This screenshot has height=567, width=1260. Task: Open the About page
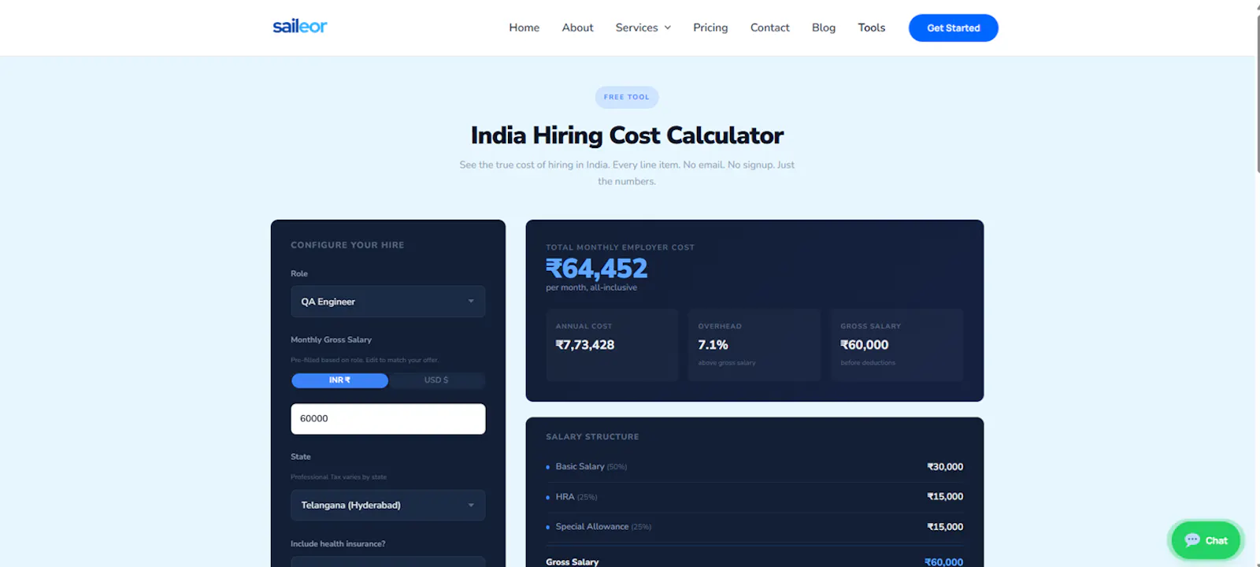point(577,28)
